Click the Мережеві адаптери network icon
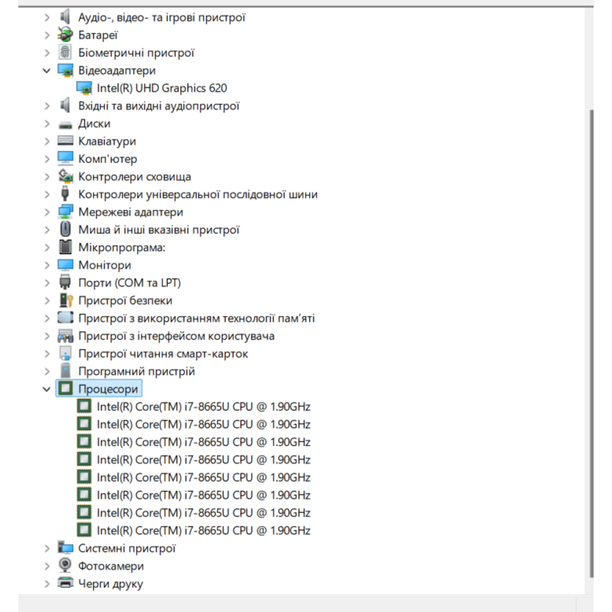612x612 pixels. pos(65,212)
